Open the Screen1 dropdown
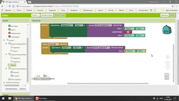Screen dimensions: 179x101 pyautogui.click(x=36, y=15)
